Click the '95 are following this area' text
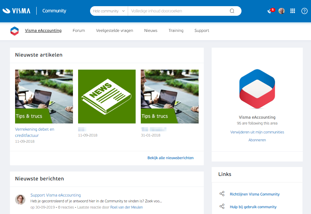This screenshot has width=311, height=214. (257, 123)
